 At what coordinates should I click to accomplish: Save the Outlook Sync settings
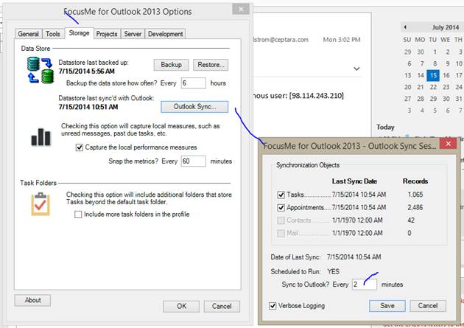click(x=387, y=305)
